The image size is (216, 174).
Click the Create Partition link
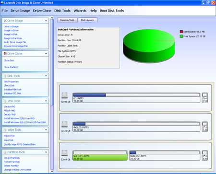pyautogui.click(x=12, y=158)
